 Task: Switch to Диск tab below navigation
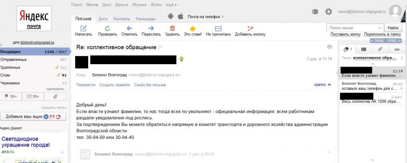(103, 19)
